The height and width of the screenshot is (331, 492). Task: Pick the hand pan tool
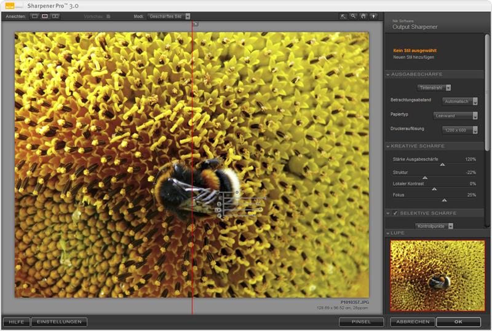[x=363, y=17]
